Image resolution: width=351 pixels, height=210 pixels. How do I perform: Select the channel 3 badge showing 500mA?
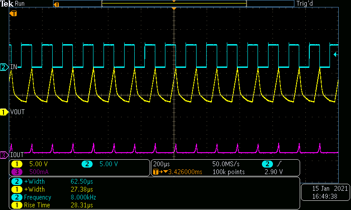17,171
